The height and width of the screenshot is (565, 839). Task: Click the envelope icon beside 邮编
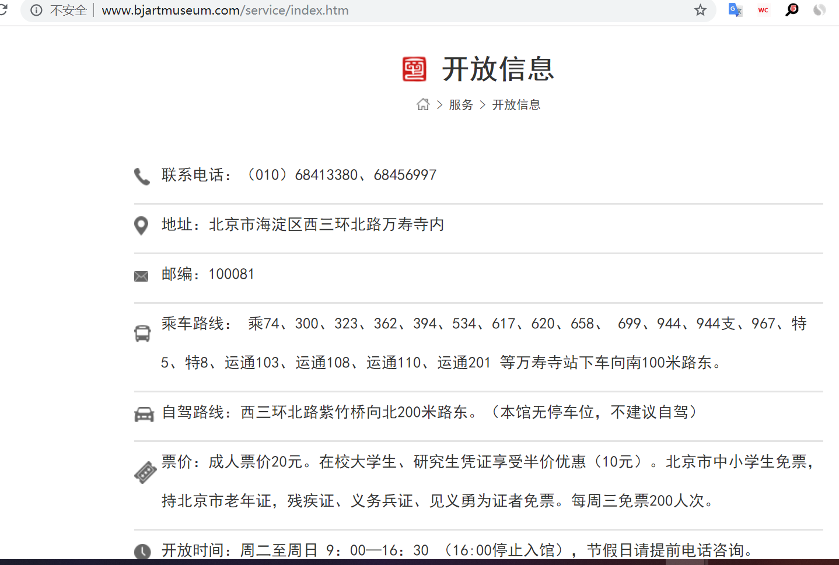pos(141,276)
